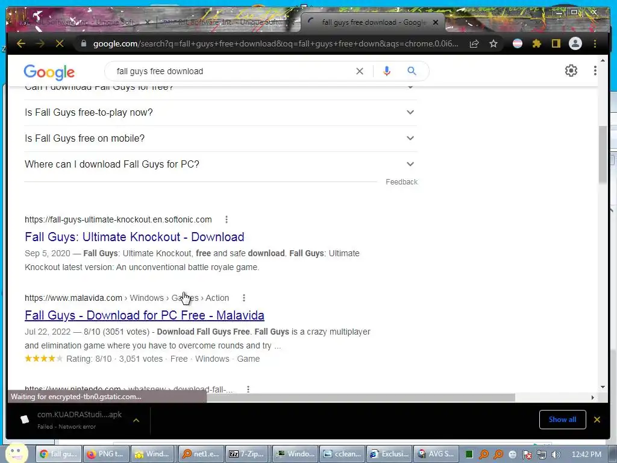Image resolution: width=617 pixels, height=463 pixels.
Task: Go back with the browser back arrow
Action: pos(21,43)
